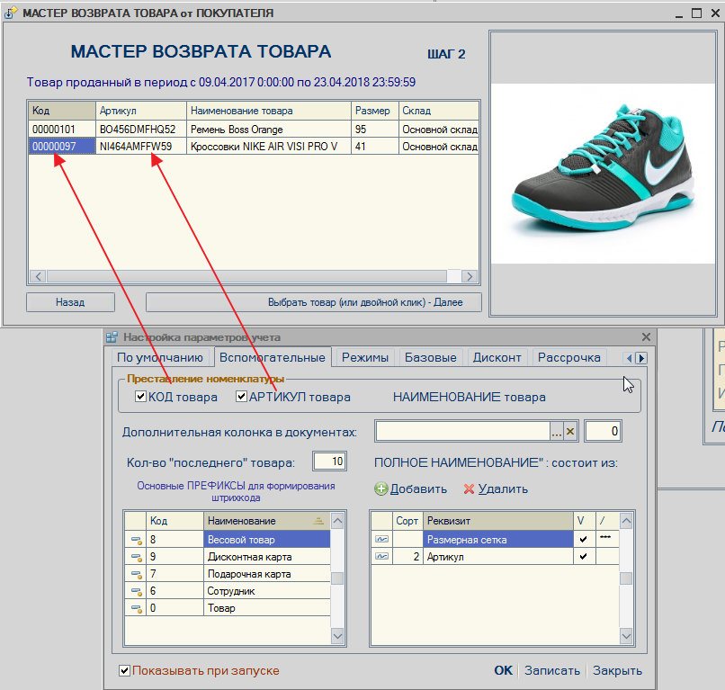Click the slash column cell for Размерная сетка
725x690 pixels.
tap(607, 539)
